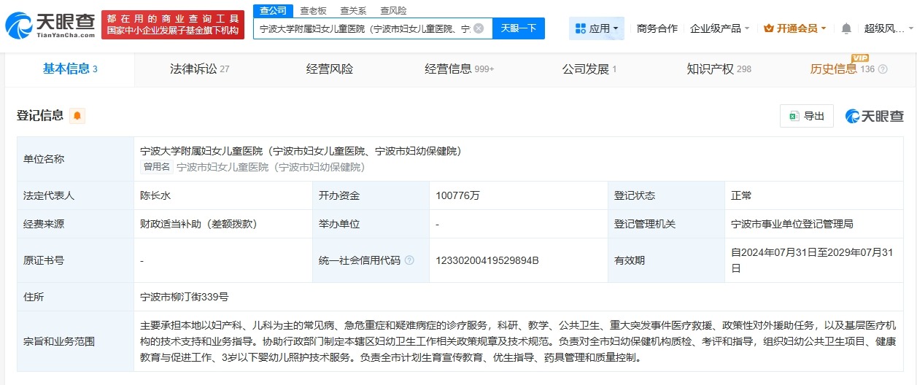
Task: Click legal representative name 陈长水
Action: 155,195
